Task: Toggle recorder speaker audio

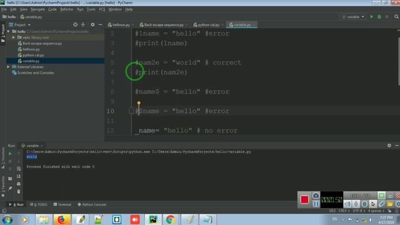Action: [347, 204]
